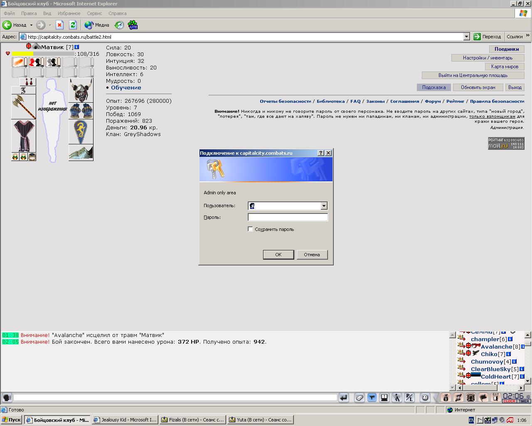Open the Справка menu
532x426 pixels.
point(117,13)
